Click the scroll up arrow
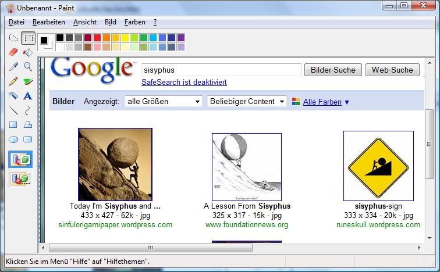440x272 pixels. pos(430,62)
